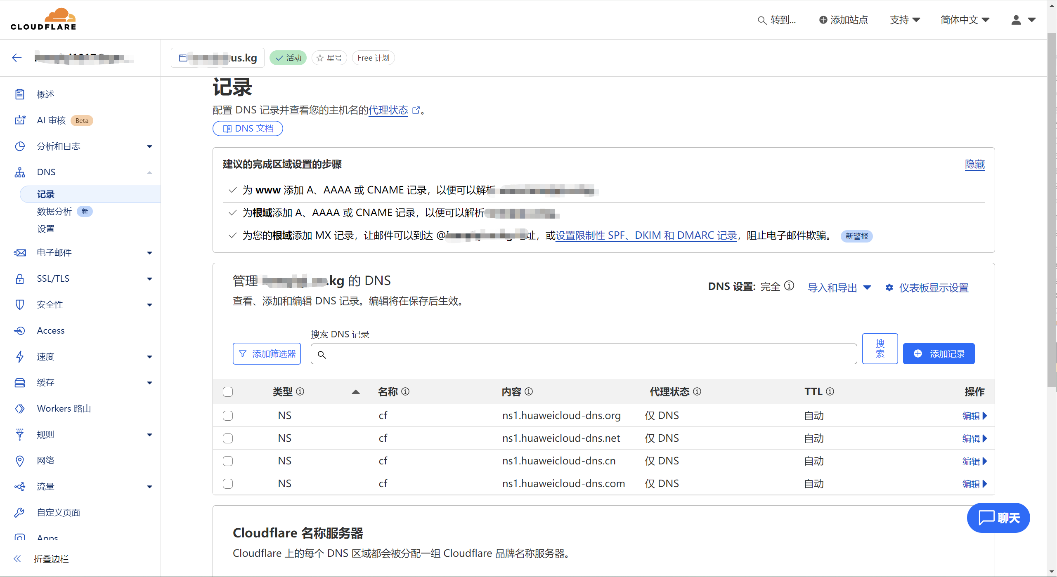Toggle the select-all records checkbox in header
Screen dimensions: 1057x577
[x=228, y=391]
